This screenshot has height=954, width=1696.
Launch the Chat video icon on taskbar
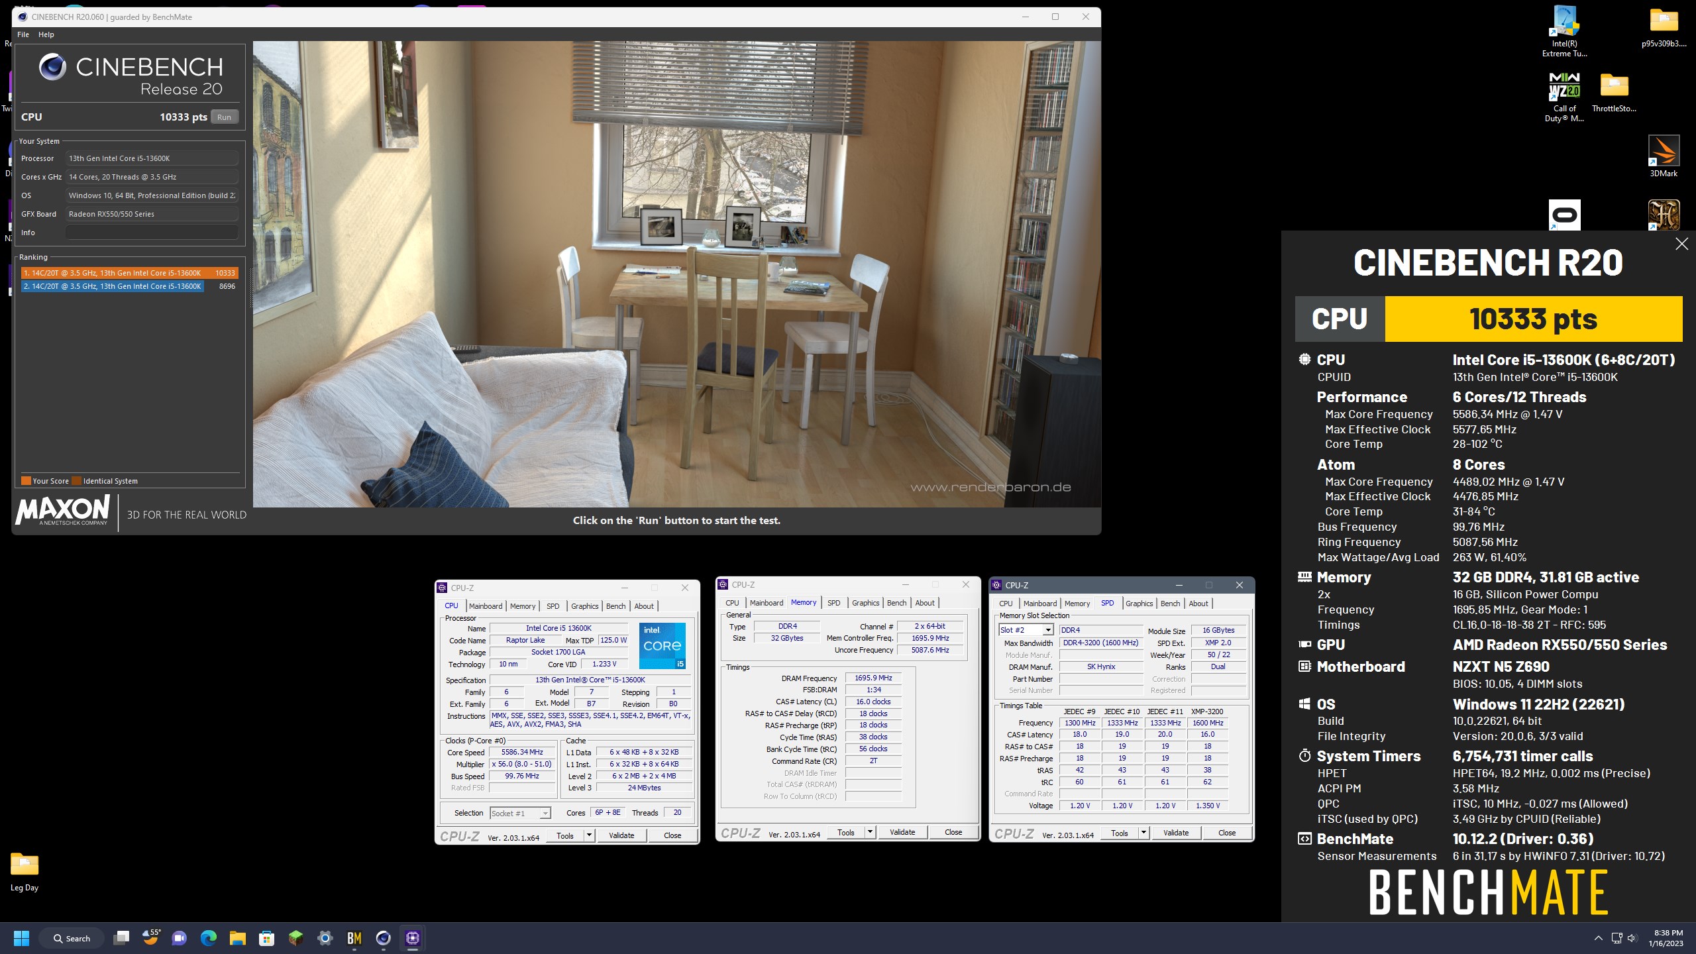coord(179,938)
